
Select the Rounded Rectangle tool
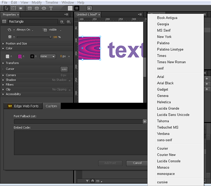[x=37, y=8]
